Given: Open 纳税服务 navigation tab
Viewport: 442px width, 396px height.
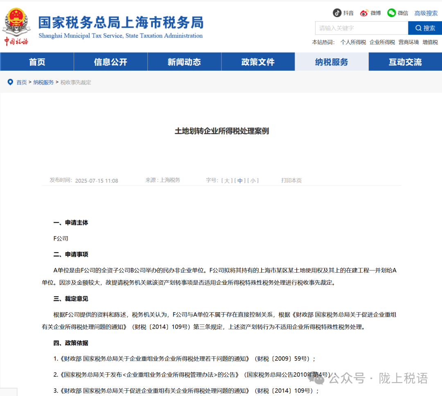Looking at the screenshot, I should pos(331,62).
